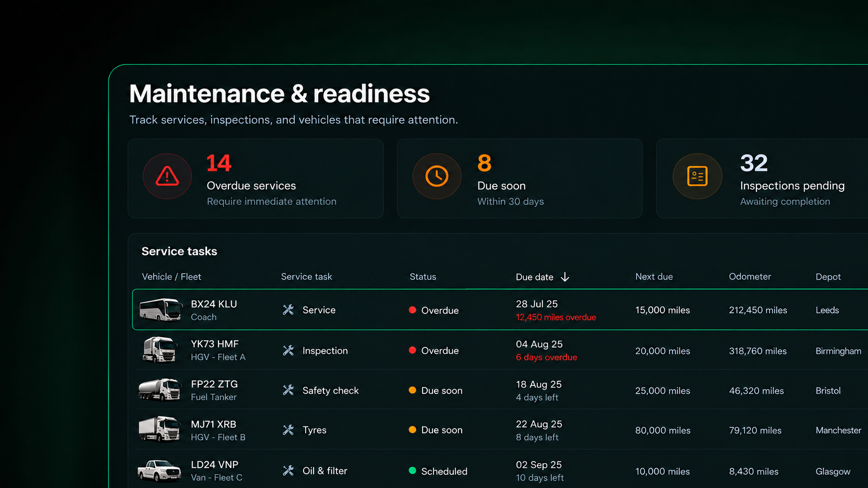Sort by the Odometer column header

[x=750, y=276]
